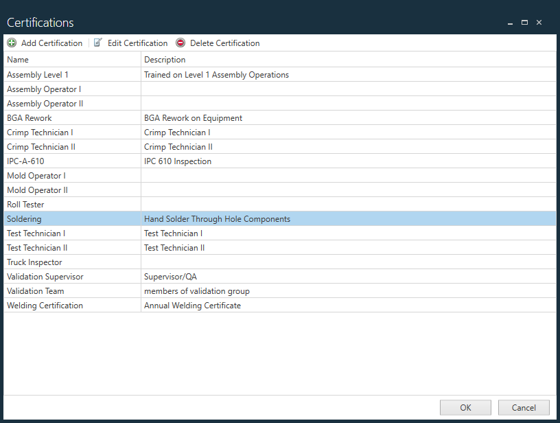This screenshot has height=423, width=560.
Task: Dismiss the dialog via Cancel
Action: click(524, 407)
